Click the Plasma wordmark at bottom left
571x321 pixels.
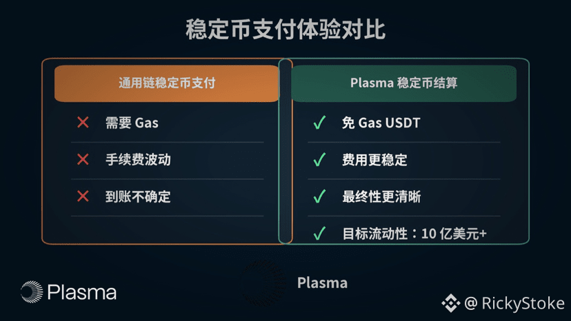82,292
